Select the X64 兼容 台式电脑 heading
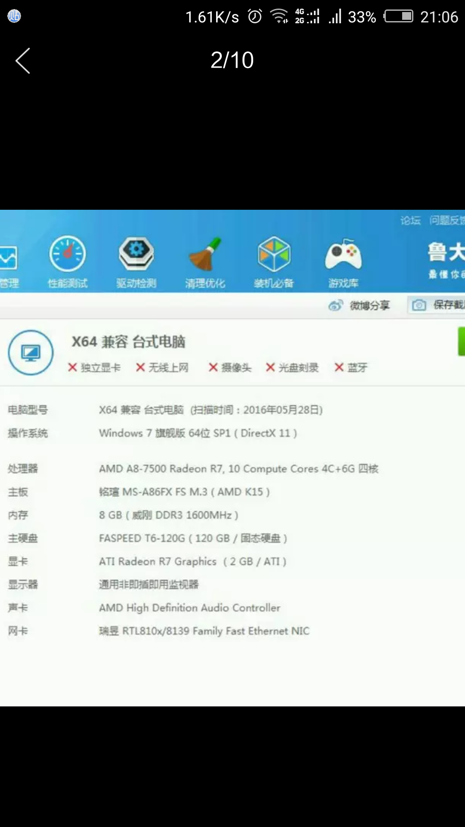This screenshot has width=465, height=827. click(128, 342)
